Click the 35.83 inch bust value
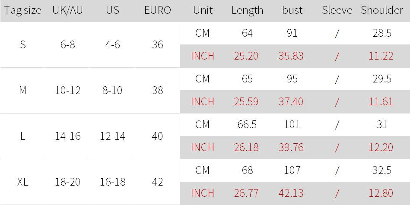 291,56
